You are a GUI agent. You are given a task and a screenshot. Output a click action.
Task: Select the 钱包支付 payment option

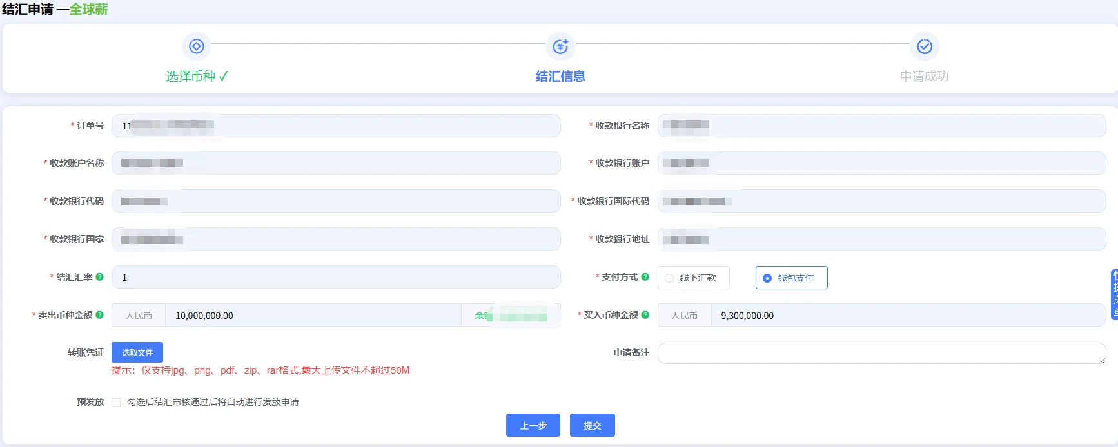[791, 278]
